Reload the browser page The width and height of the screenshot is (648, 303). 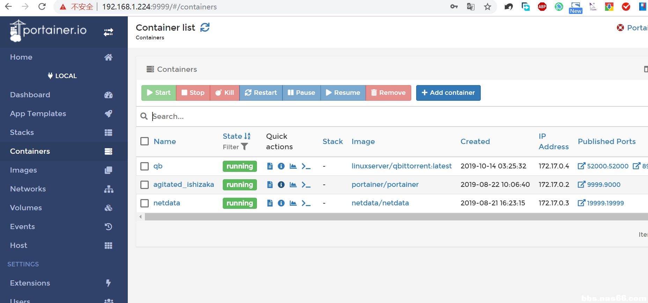[42, 7]
